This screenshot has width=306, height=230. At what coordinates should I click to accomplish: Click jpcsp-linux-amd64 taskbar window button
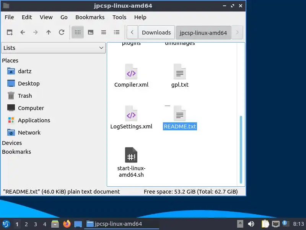tap(122, 224)
